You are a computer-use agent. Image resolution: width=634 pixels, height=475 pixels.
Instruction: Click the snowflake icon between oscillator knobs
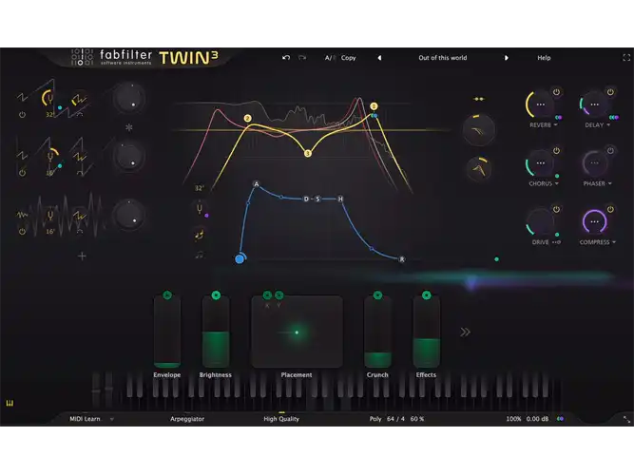[129, 127]
